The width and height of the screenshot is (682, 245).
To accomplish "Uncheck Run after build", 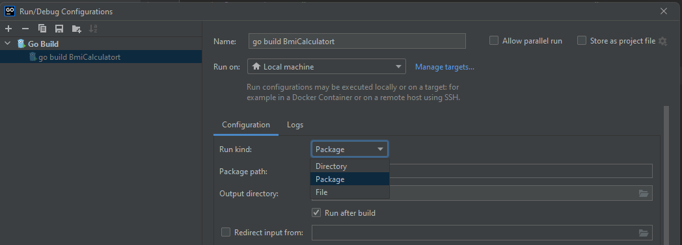I will point(316,213).
